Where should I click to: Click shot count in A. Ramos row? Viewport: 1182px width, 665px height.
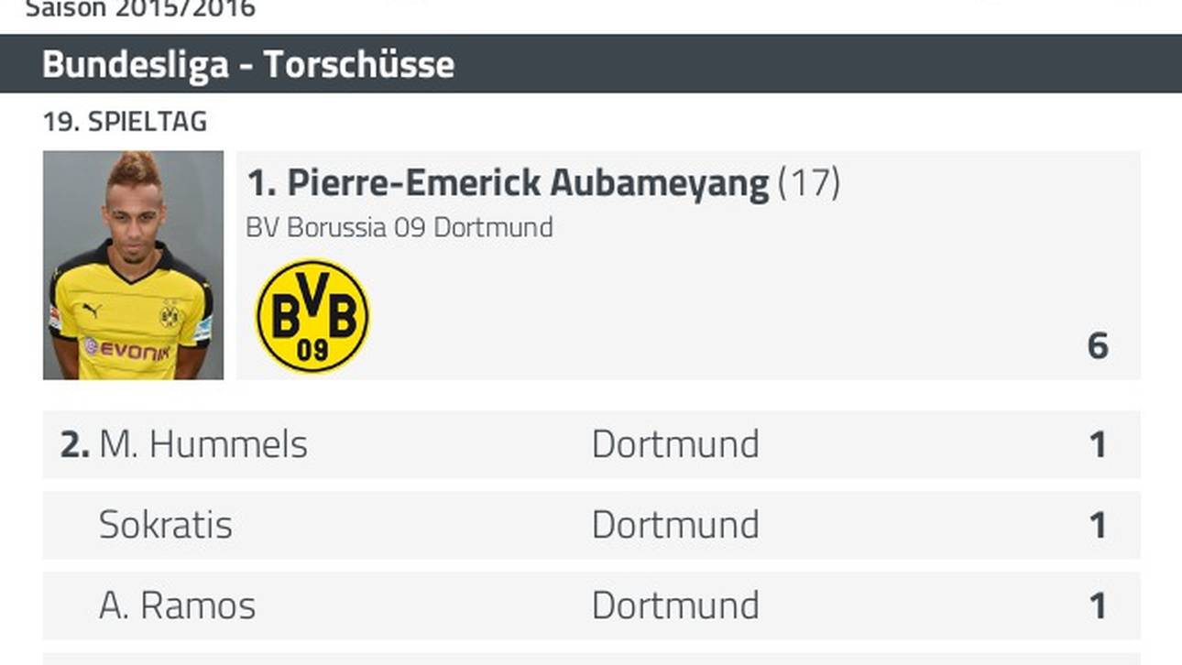[1098, 606]
